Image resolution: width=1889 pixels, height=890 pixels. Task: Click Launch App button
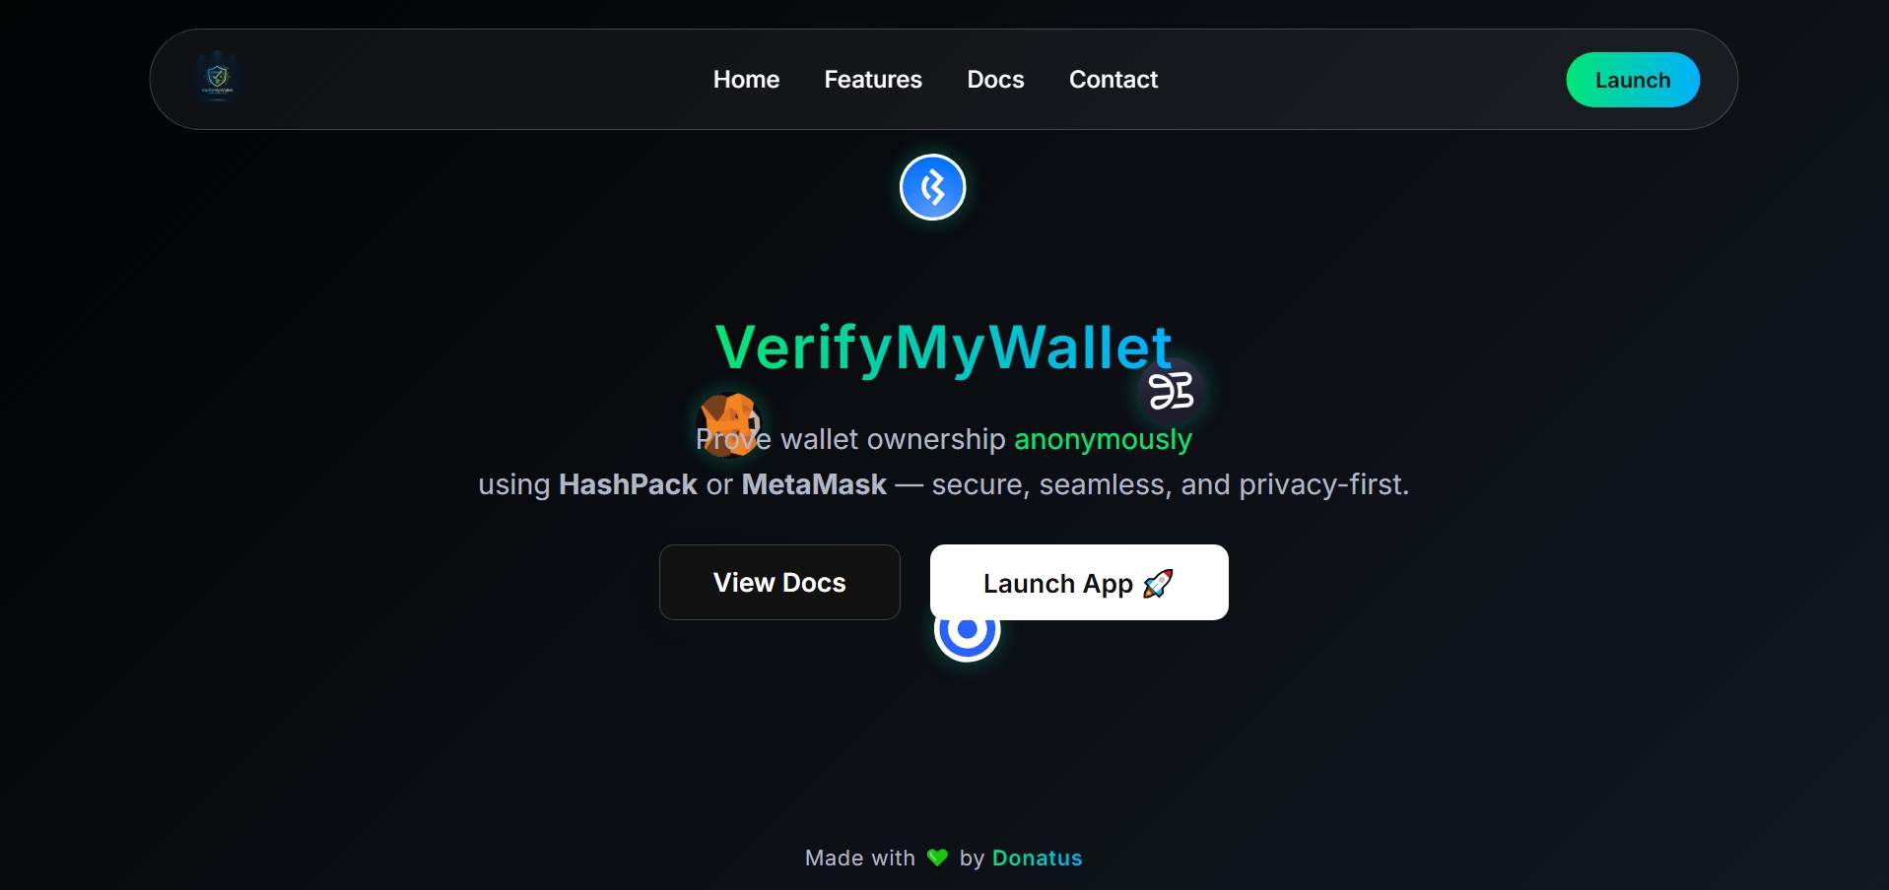click(x=1079, y=582)
